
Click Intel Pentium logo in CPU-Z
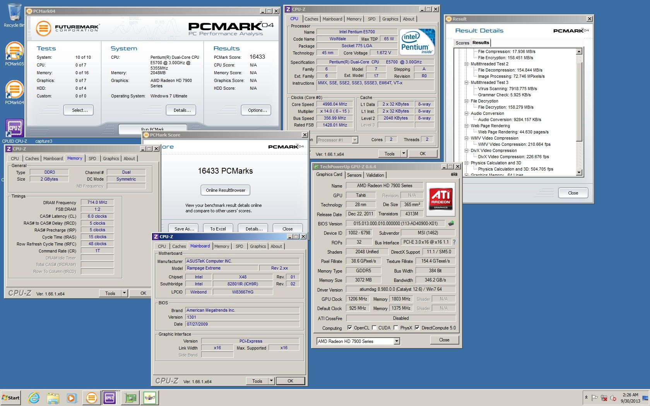417,42
